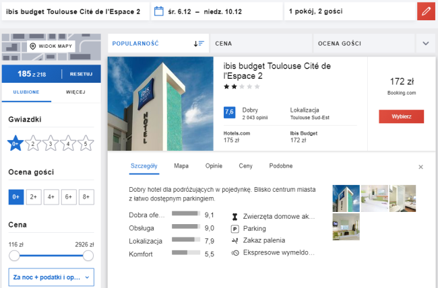Select guest rating 0+ filter
This screenshot has height=288, width=438.
[x=16, y=196]
